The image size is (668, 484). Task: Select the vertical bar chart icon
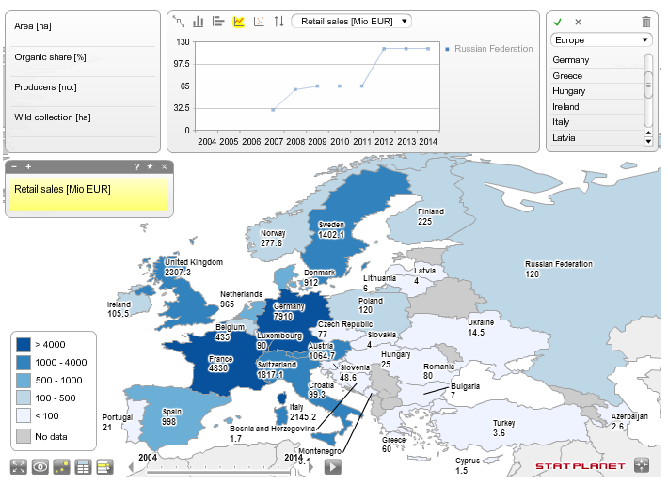[199, 22]
